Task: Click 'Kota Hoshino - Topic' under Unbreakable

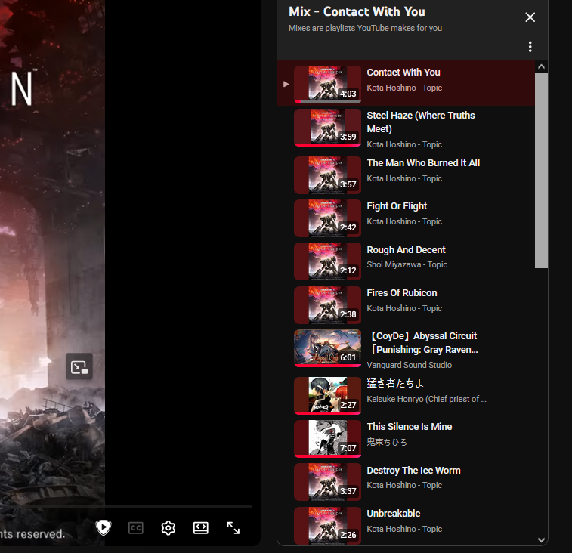Action: pos(404,529)
